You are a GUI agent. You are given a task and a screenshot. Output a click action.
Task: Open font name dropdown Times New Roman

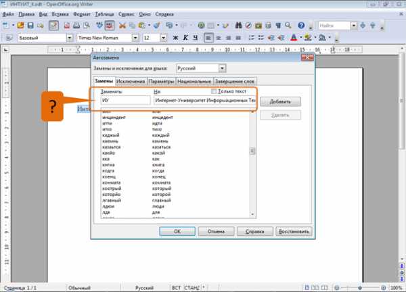pos(135,38)
